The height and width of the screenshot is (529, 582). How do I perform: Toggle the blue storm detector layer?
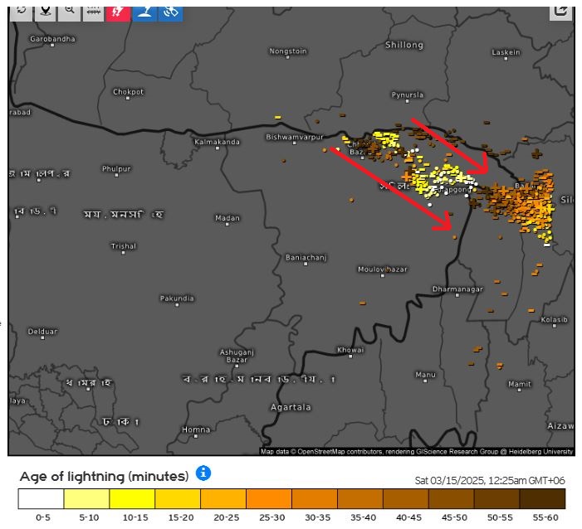pos(144,12)
